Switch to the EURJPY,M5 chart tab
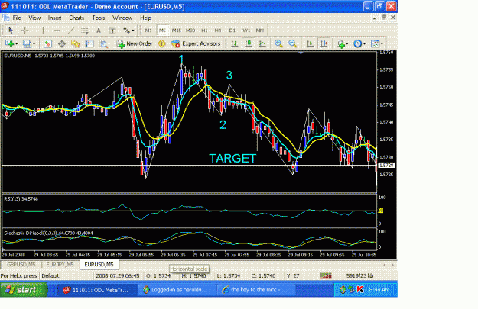Viewport: 478px width, 309px height. point(60,265)
